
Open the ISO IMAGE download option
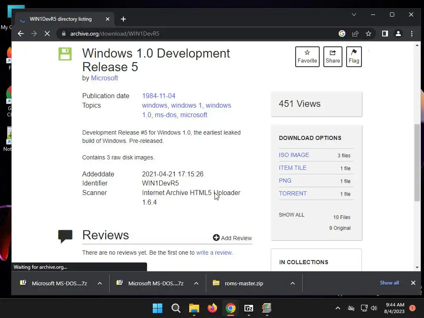pyautogui.click(x=294, y=155)
